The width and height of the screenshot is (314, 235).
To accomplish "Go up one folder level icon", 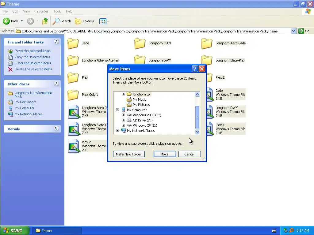I will tap(45, 21).
